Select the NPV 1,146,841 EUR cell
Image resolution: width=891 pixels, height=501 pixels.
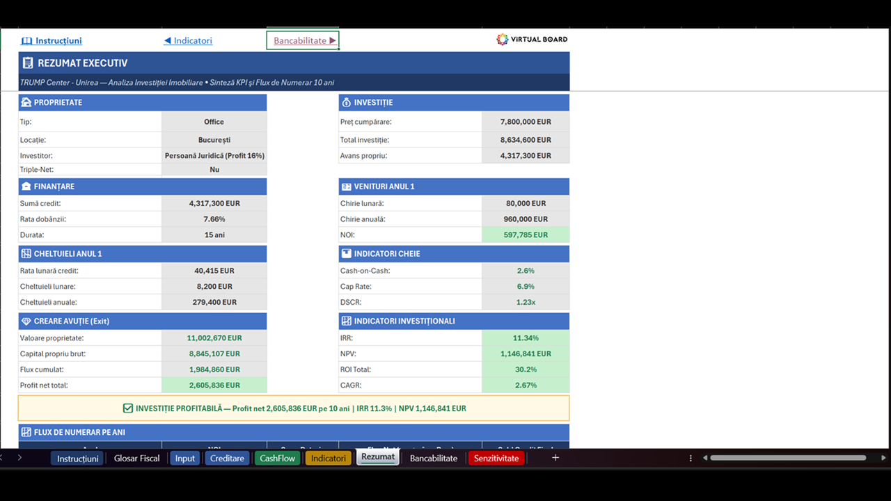coord(526,354)
